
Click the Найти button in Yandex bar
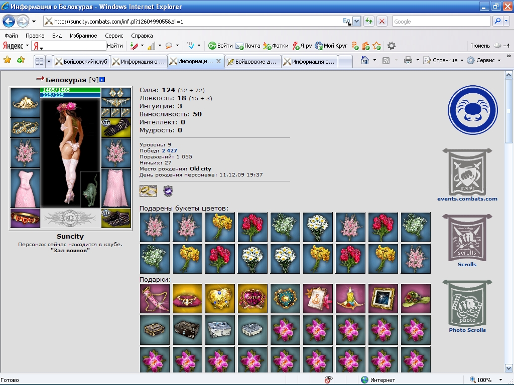pyautogui.click(x=115, y=46)
